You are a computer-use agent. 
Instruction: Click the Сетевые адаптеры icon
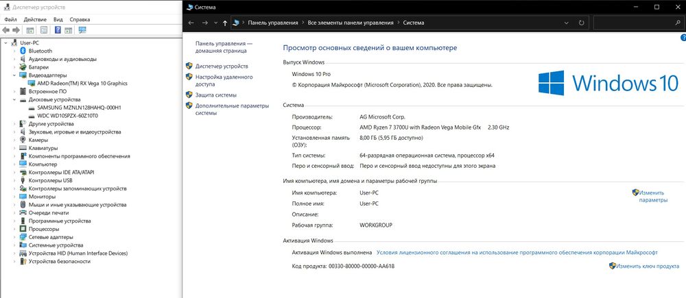click(23, 237)
